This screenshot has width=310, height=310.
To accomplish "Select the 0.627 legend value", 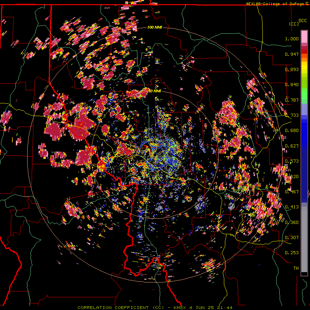I will click(x=292, y=146).
